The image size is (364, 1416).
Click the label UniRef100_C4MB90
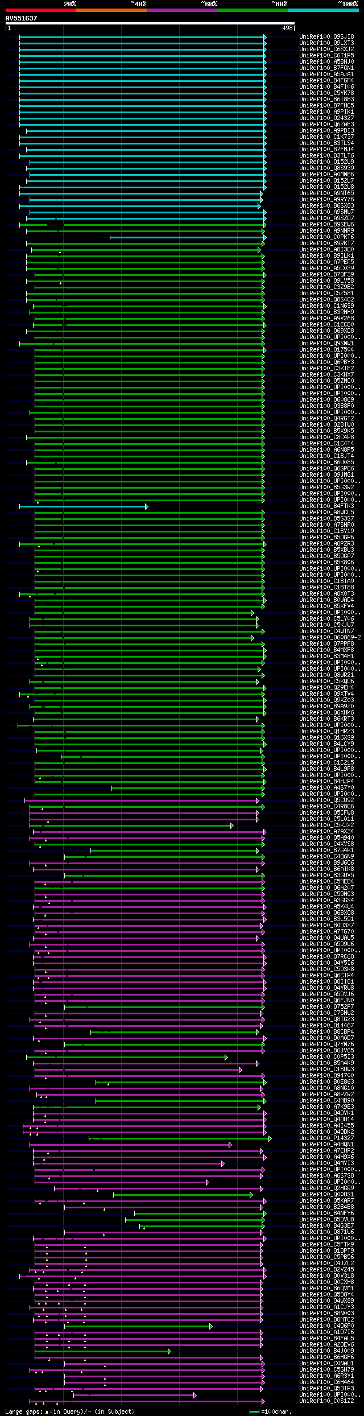pos(326,1101)
